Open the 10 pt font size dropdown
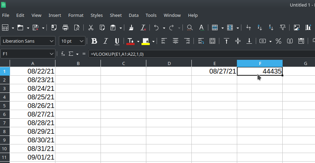The height and width of the screenshot is (163, 315). pos(82,41)
